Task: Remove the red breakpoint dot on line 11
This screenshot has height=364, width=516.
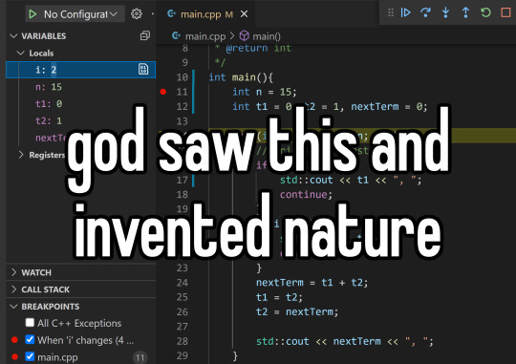Action: point(163,92)
